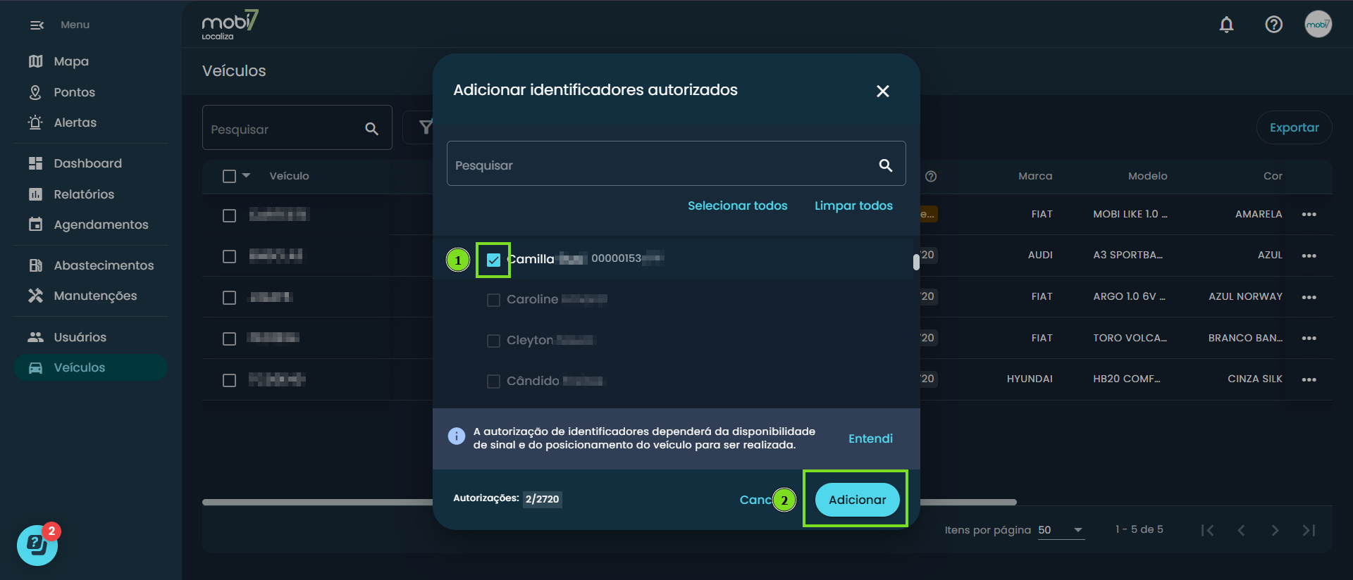Close the add identifiers dialog
1353x580 pixels.
pyautogui.click(x=882, y=91)
